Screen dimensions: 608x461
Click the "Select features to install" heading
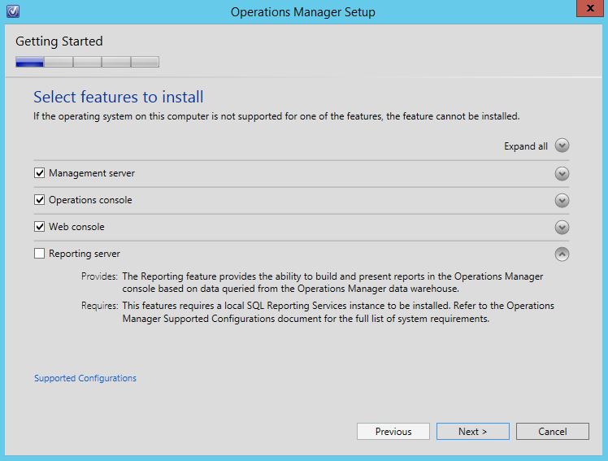118,98
